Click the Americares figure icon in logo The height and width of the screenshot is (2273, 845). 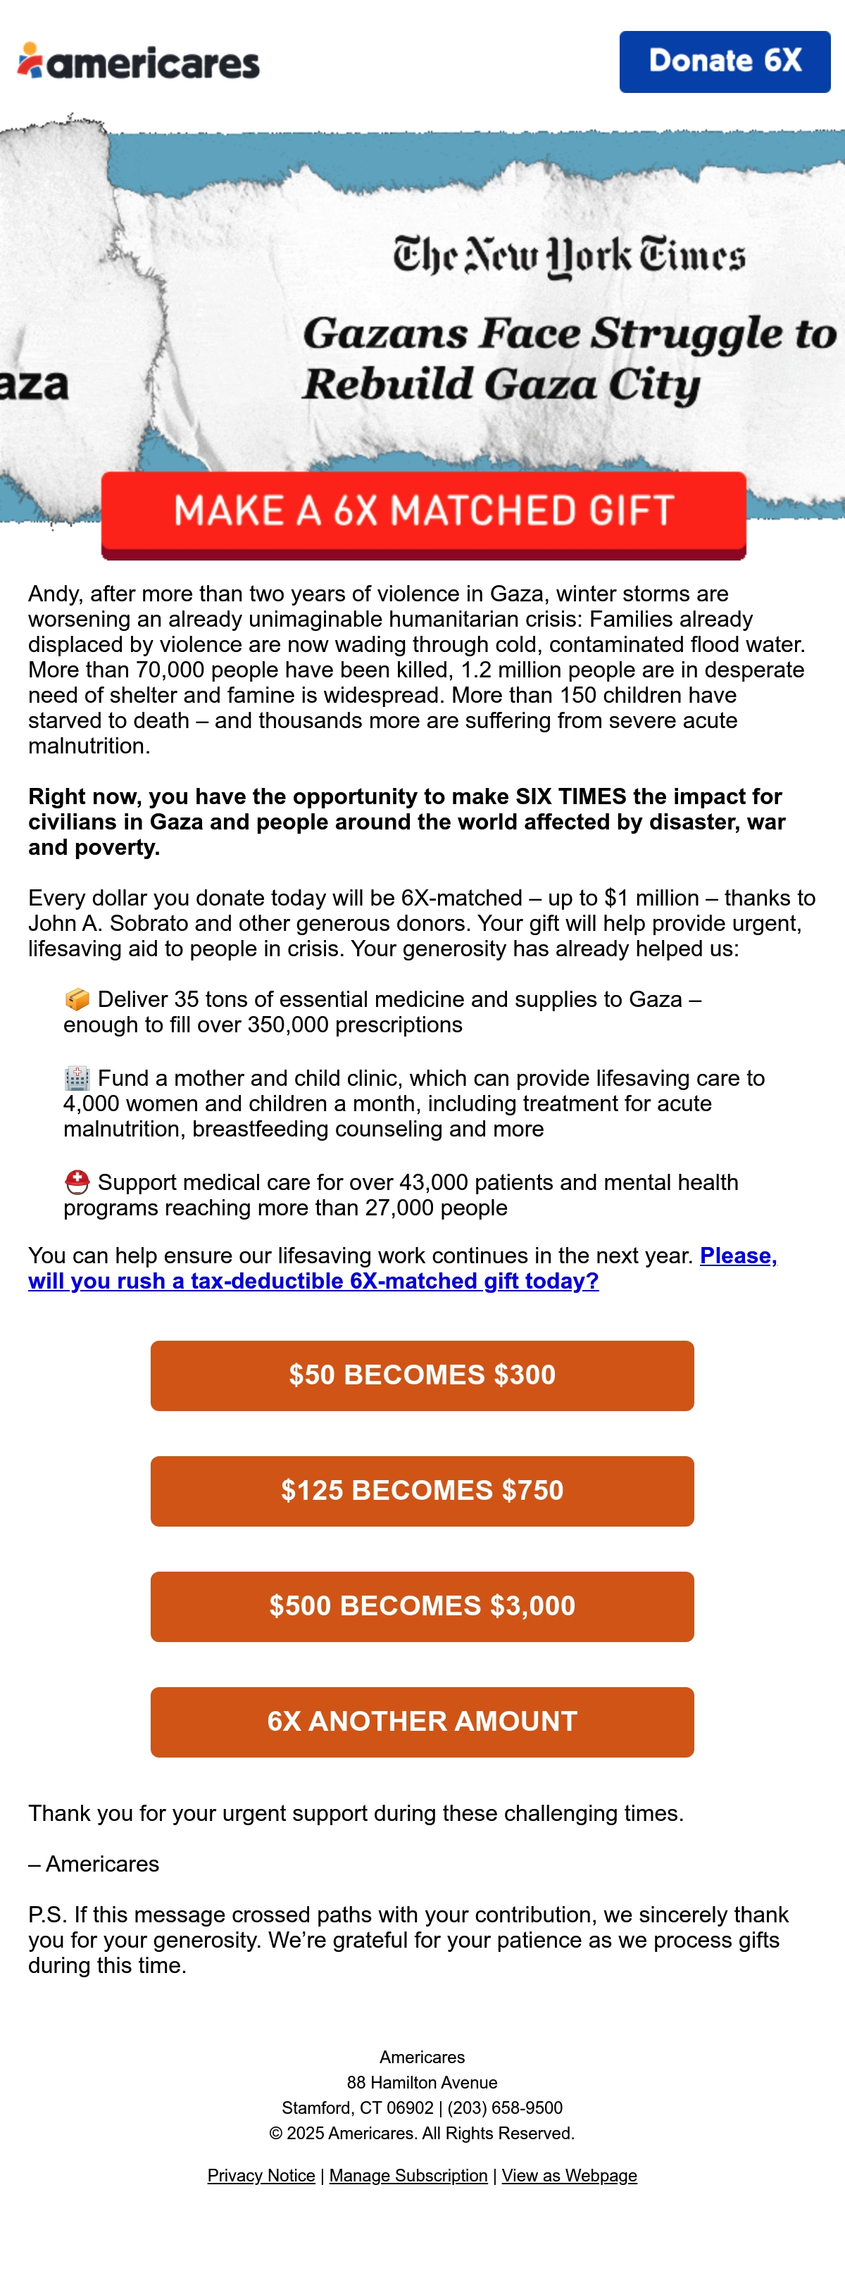pyautogui.click(x=30, y=60)
